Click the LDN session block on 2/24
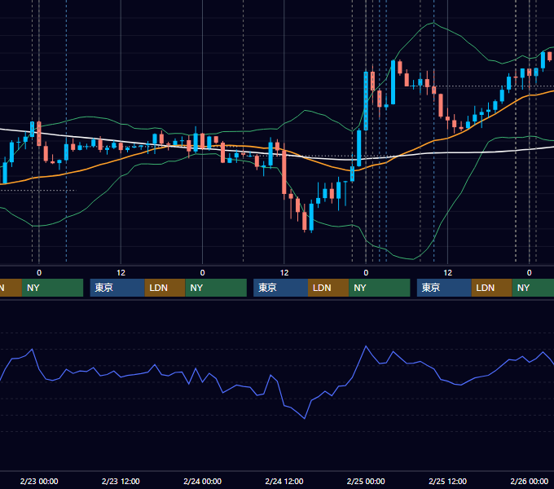Screen dimensions: 554x489 [328, 288]
